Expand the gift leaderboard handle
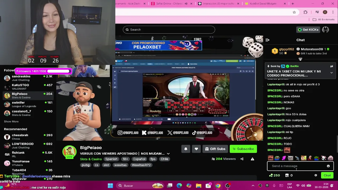The height and width of the screenshot is (190, 338). 300,59
